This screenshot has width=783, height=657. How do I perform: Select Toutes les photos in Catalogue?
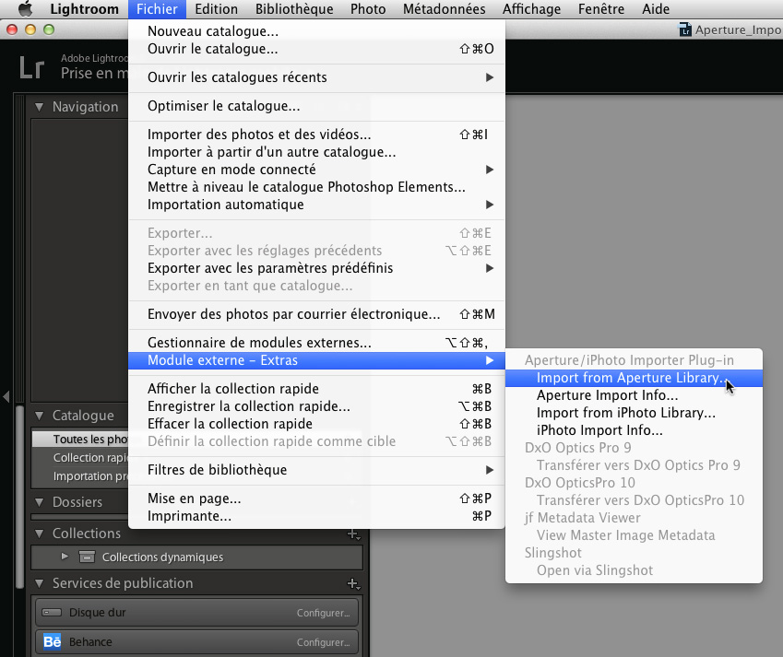pyautogui.click(x=80, y=439)
